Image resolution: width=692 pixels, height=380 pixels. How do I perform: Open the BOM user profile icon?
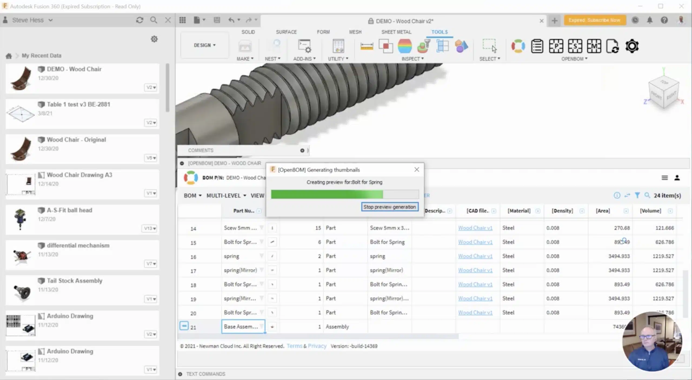coord(677,178)
